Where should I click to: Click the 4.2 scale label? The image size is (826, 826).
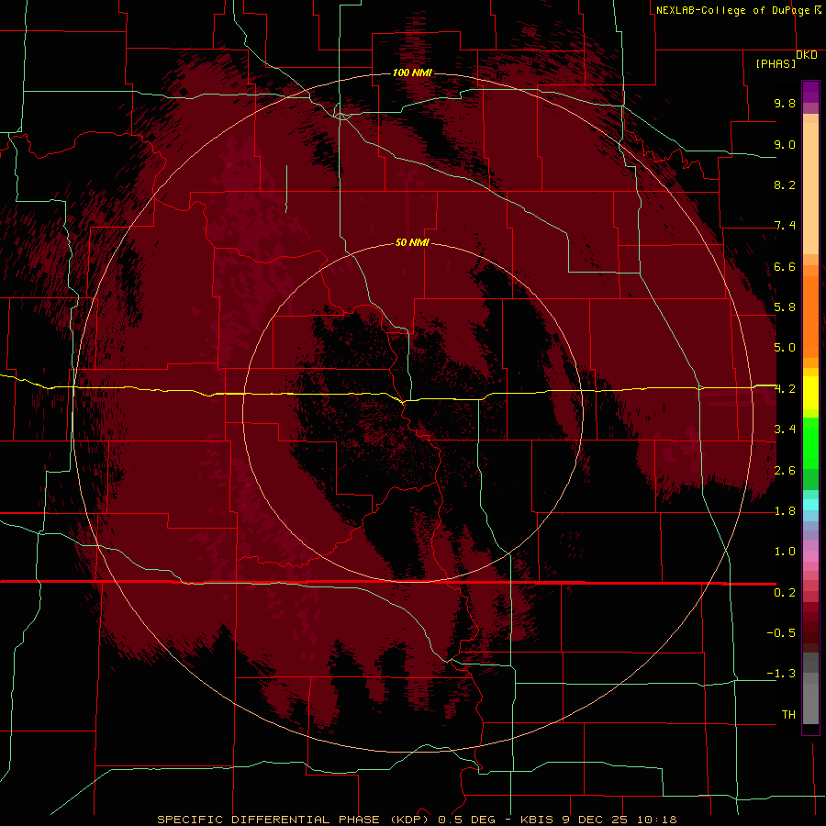[x=785, y=389]
